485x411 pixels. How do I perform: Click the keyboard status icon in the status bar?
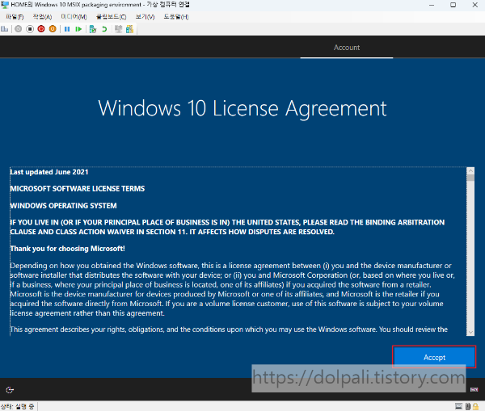click(458, 406)
